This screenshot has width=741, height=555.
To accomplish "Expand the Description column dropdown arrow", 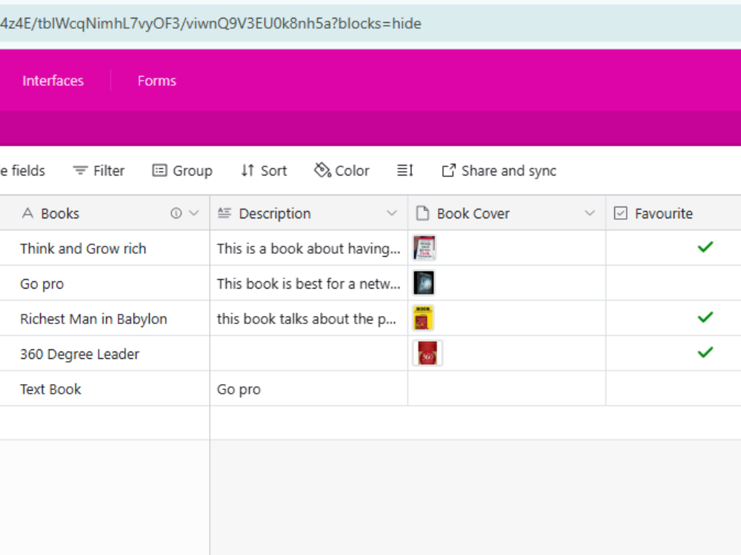I will tap(392, 213).
